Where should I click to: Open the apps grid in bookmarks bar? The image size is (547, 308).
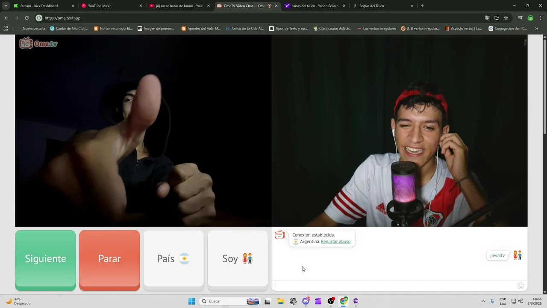(x=6, y=29)
